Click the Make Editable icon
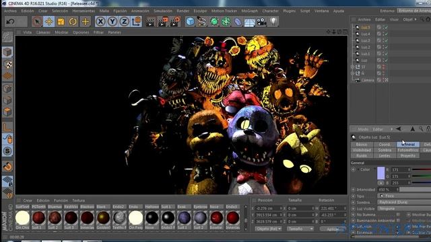The width and height of the screenshot is (431, 242). point(7,37)
